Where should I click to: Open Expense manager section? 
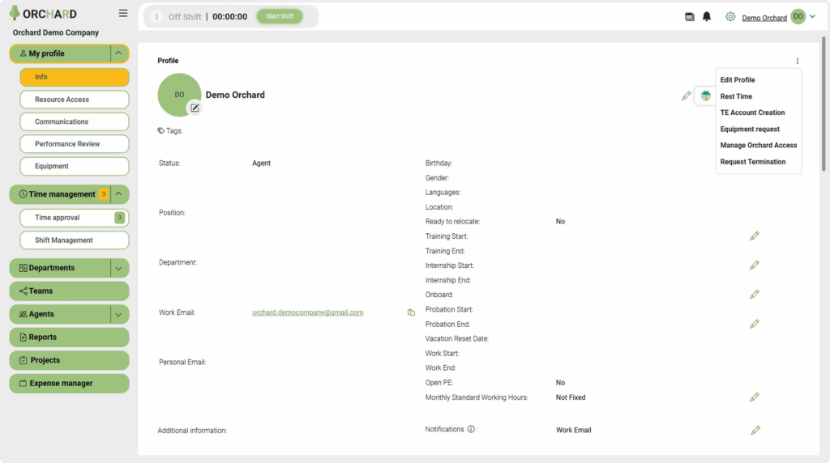click(x=69, y=383)
